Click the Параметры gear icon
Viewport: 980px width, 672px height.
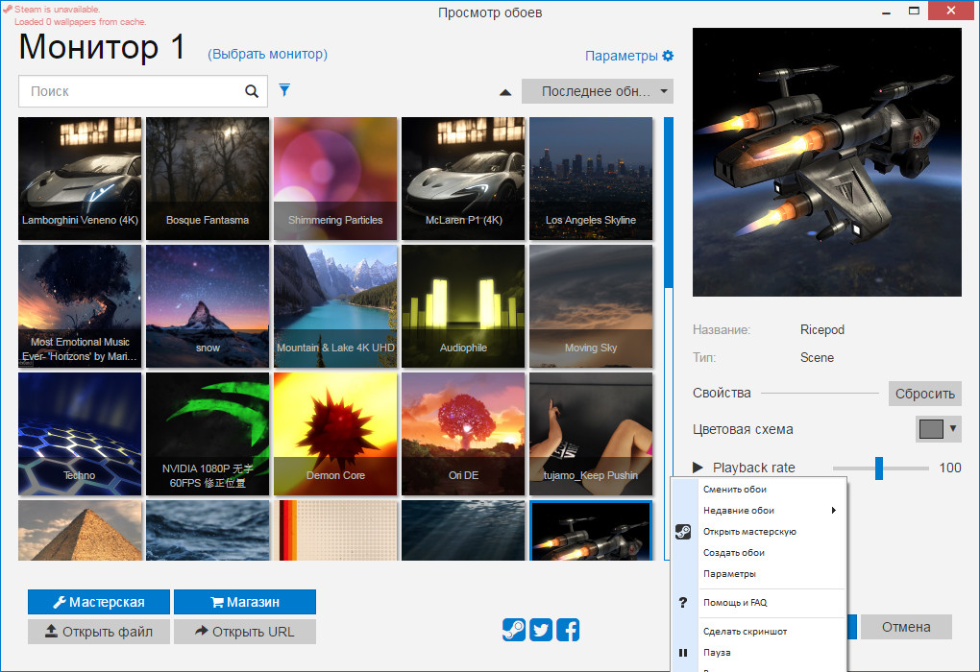tap(668, 56)
